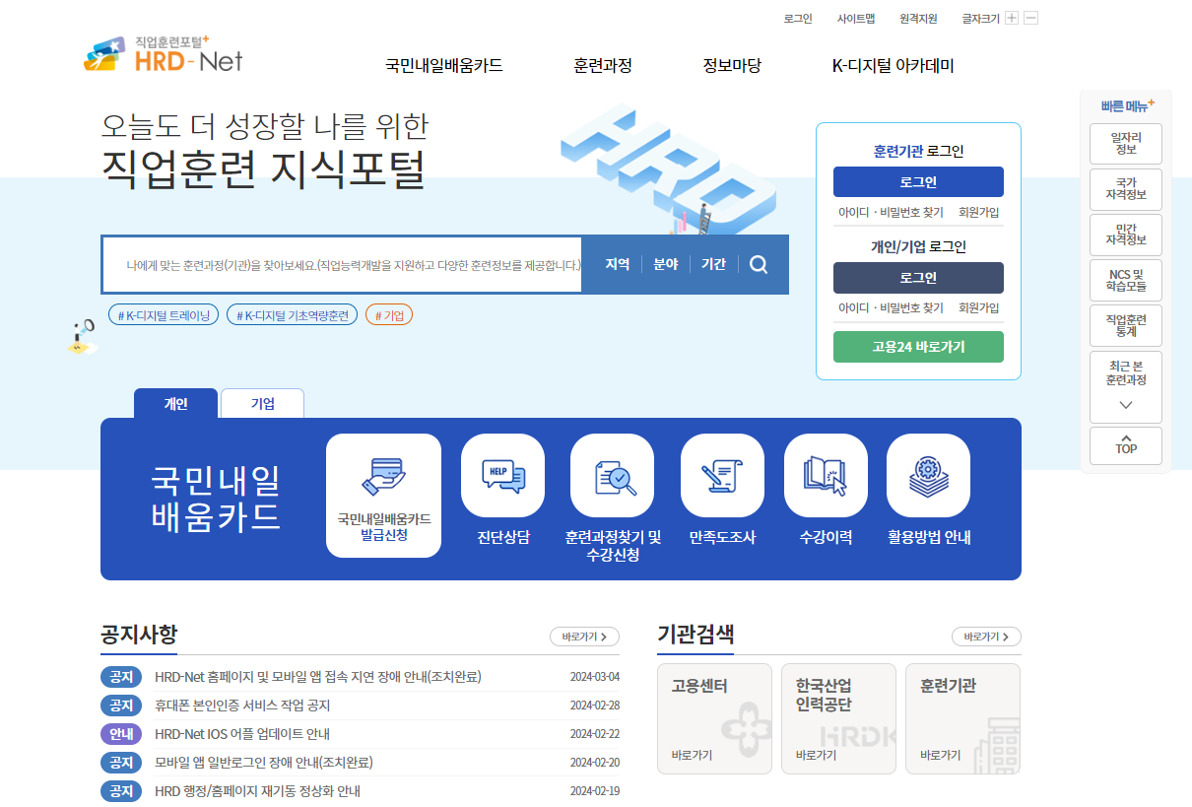Click 훈련기관 회원가입 link
The width and height of the screenshot is (1192, 807).
click(x=979, y=213)
